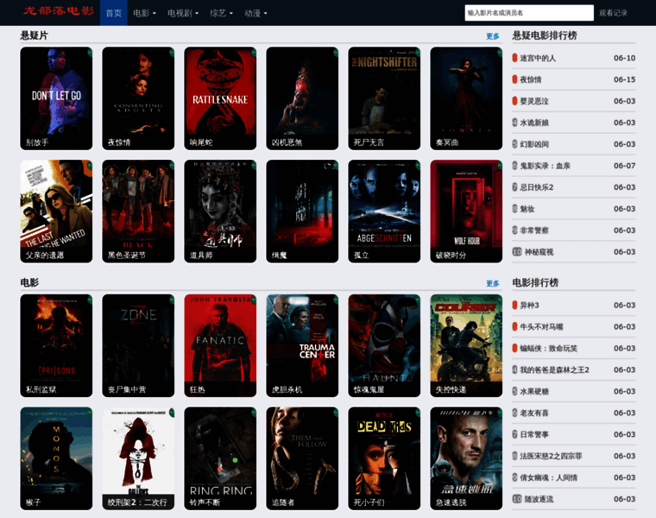
Task: Open the Haunt 惊魂鬼屋 poster
Action: [x=384, y=345]
